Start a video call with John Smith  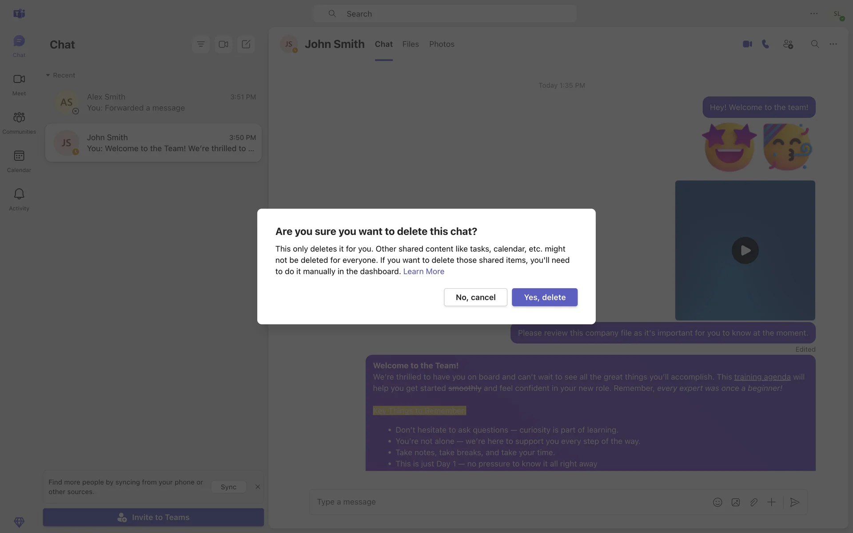747,44
